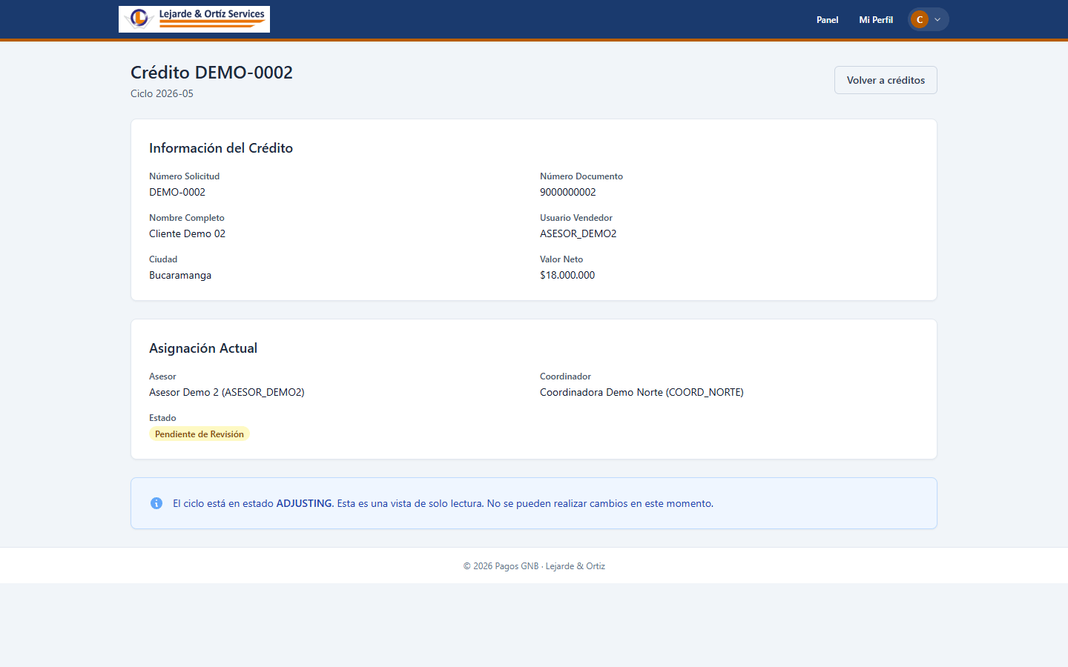
Task: Select Usuario Vendedor value ASESOR_DEMO2
Action: tap(578, 233)
